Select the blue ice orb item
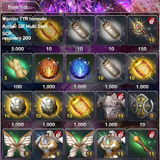This screenshot has height=160, width=160. 80,68
